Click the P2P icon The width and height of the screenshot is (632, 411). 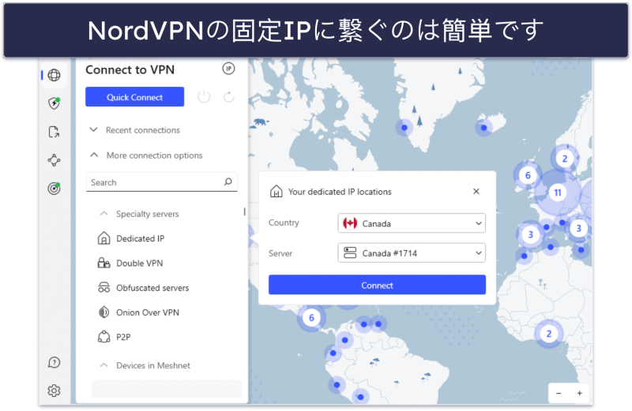tap(104, 337)
